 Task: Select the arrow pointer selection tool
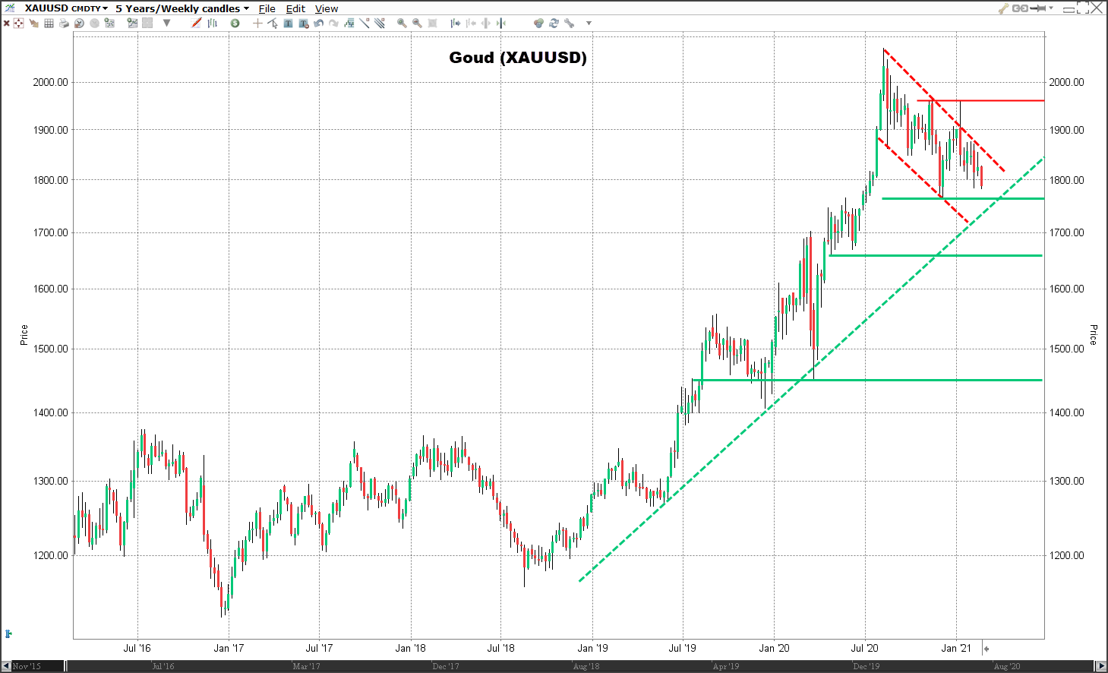point(273,24)
